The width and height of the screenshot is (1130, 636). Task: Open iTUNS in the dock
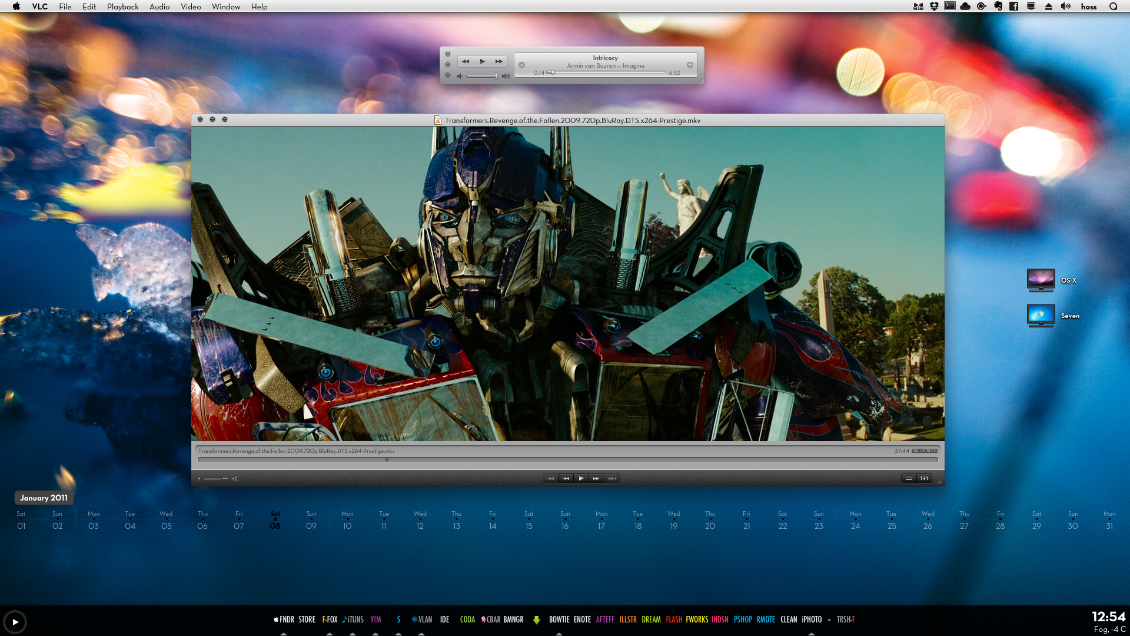tap(353, 620)
